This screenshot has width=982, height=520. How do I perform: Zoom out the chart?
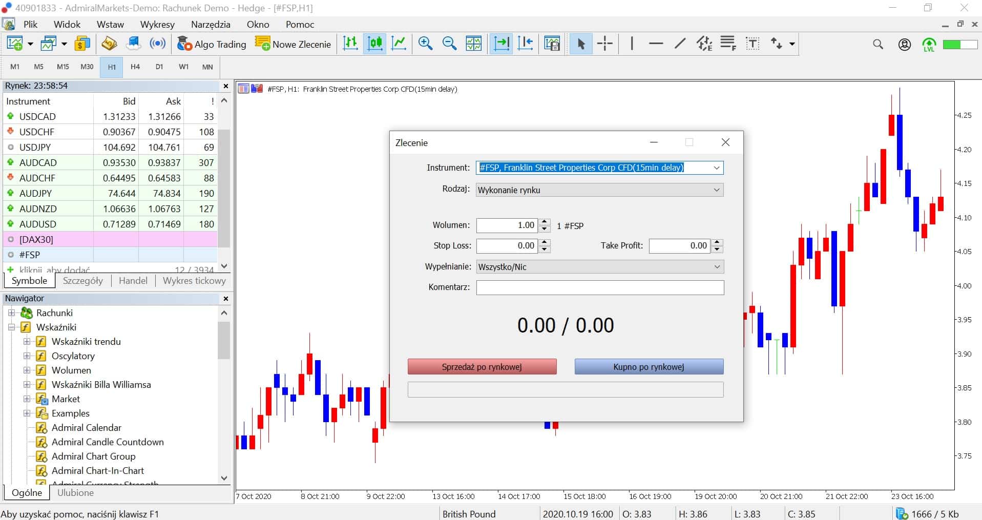point(449,44)
